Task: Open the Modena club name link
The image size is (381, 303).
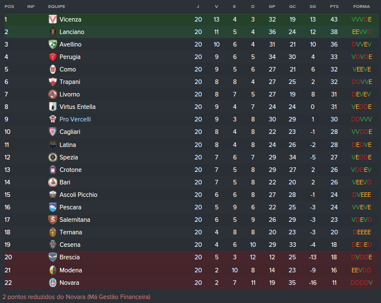Action: click(70, 270)
